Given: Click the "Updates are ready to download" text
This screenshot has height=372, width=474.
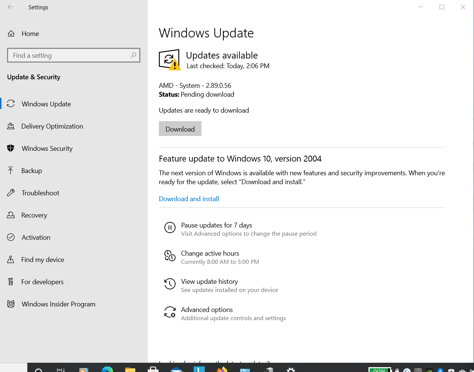Looking at the screenshot, I should pos(204,110).
